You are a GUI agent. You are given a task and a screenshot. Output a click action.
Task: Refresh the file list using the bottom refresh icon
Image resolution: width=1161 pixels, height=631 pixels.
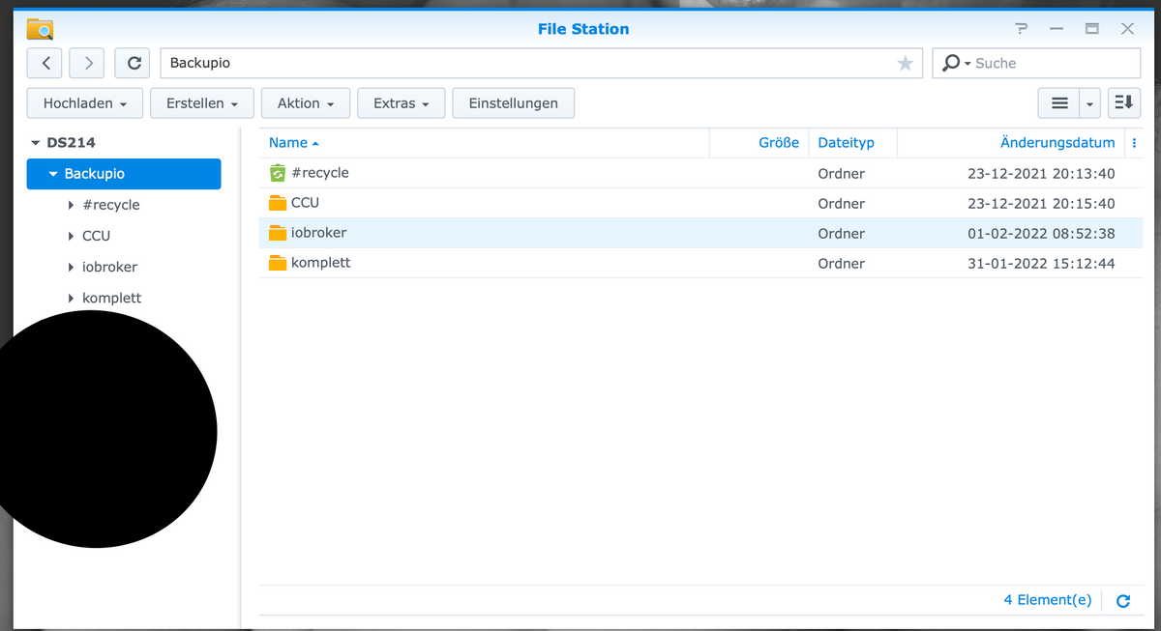(1123, 601)
